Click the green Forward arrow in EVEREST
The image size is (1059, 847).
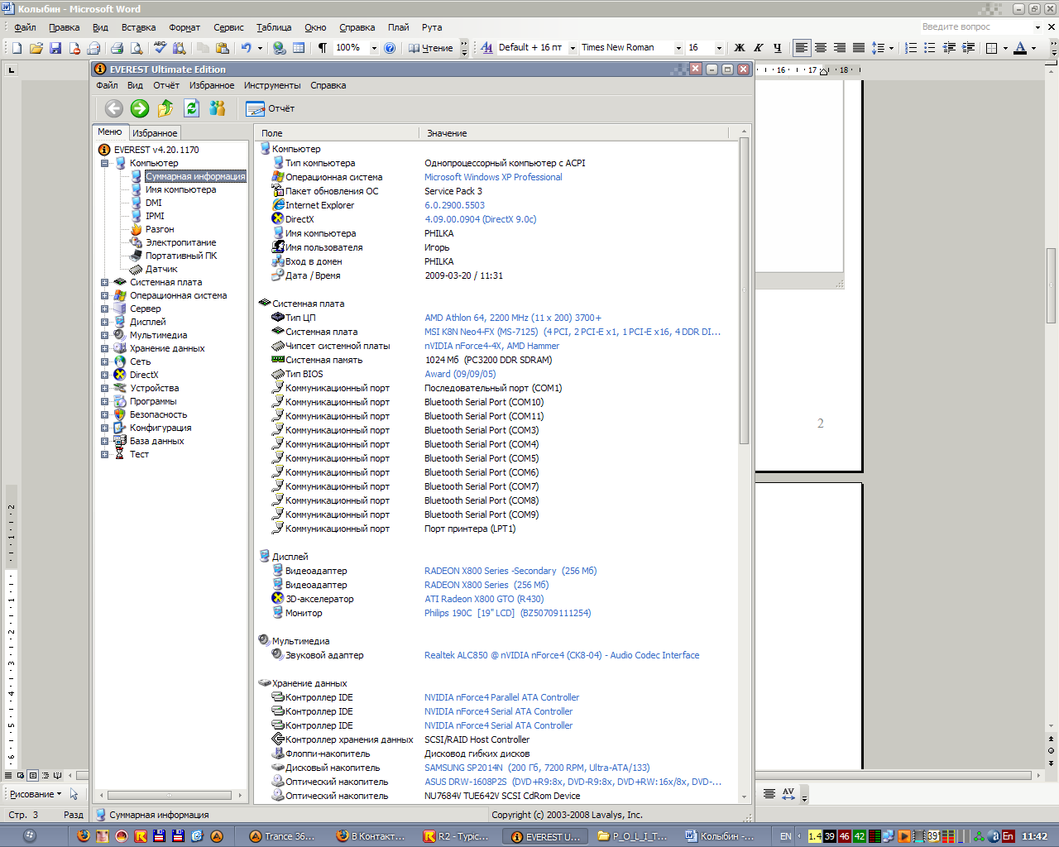pos(140,108)
